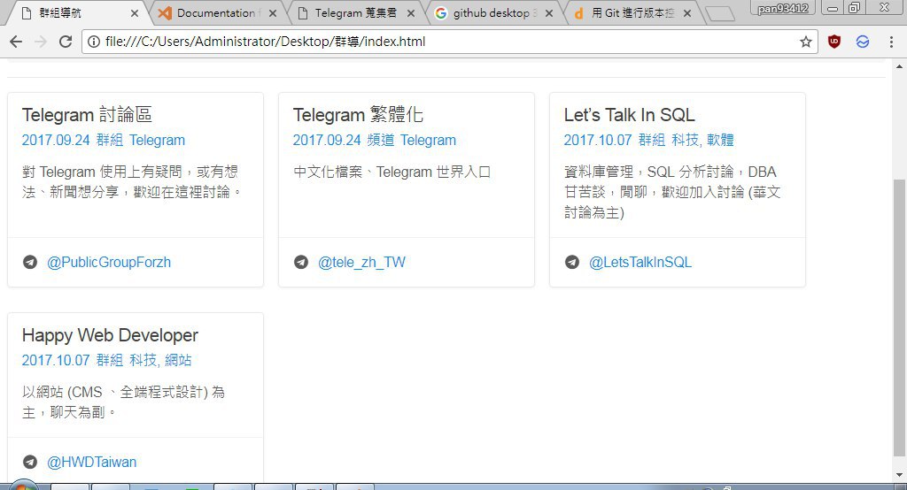Viewport: 907px width, 490px height.
Task: Click the browser forward arrow
Action: point(41,42)
